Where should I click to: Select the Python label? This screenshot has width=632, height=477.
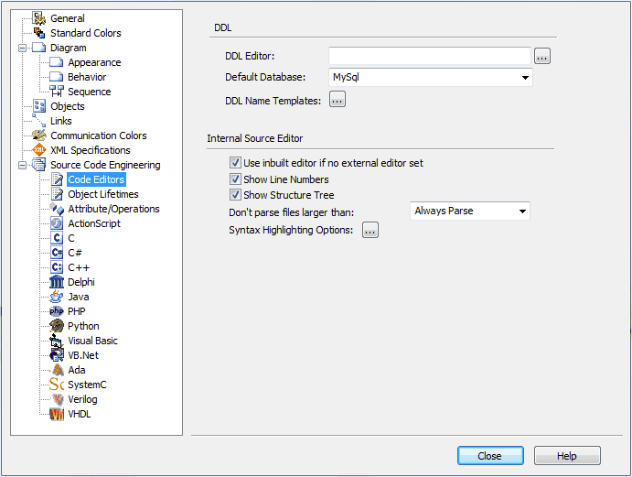point(83,326)
